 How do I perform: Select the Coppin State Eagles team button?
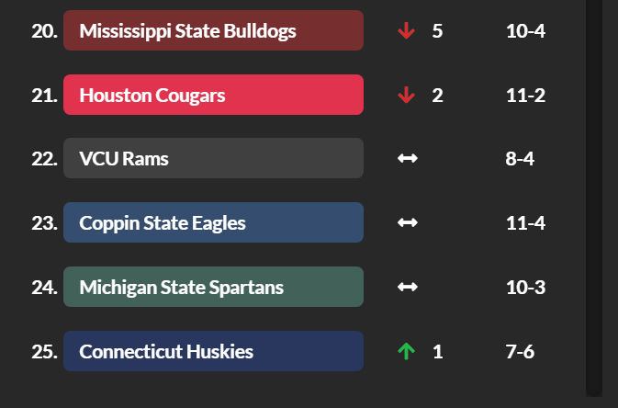click(213, 223)
